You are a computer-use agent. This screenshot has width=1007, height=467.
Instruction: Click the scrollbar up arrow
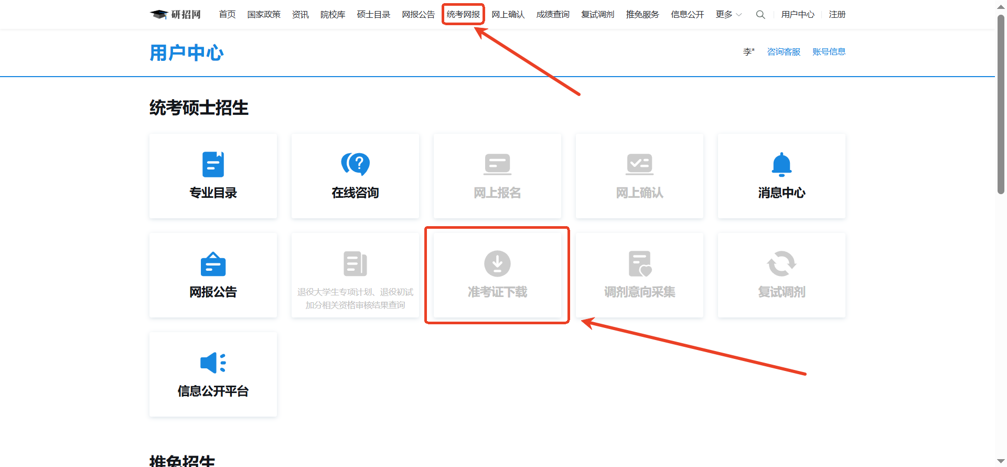click(1001, 6)
